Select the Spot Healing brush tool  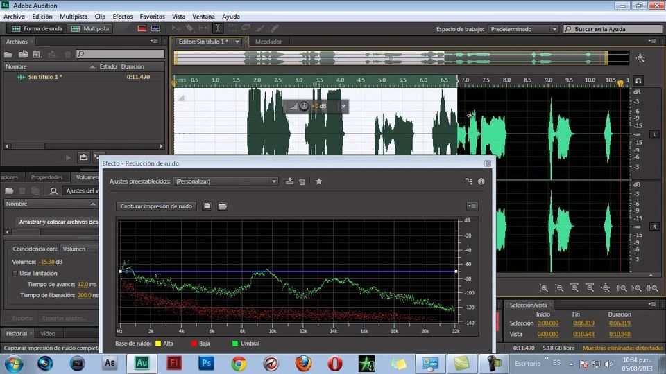(275, 28)
